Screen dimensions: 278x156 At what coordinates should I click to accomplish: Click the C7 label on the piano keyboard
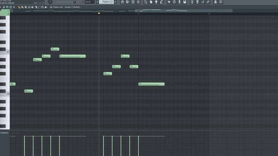[x=8, y=52]
